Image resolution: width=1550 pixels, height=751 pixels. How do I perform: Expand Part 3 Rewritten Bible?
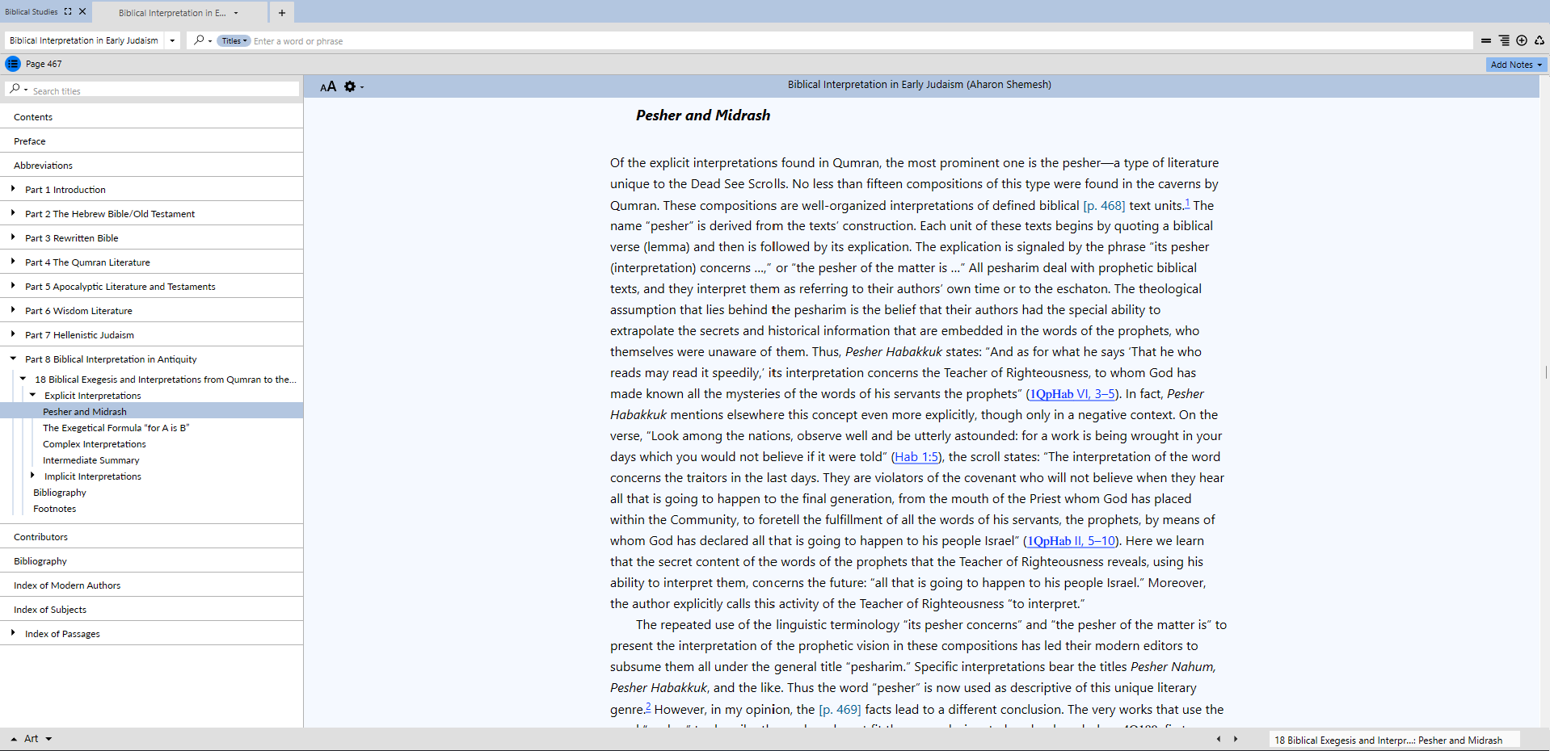[13, 237]
